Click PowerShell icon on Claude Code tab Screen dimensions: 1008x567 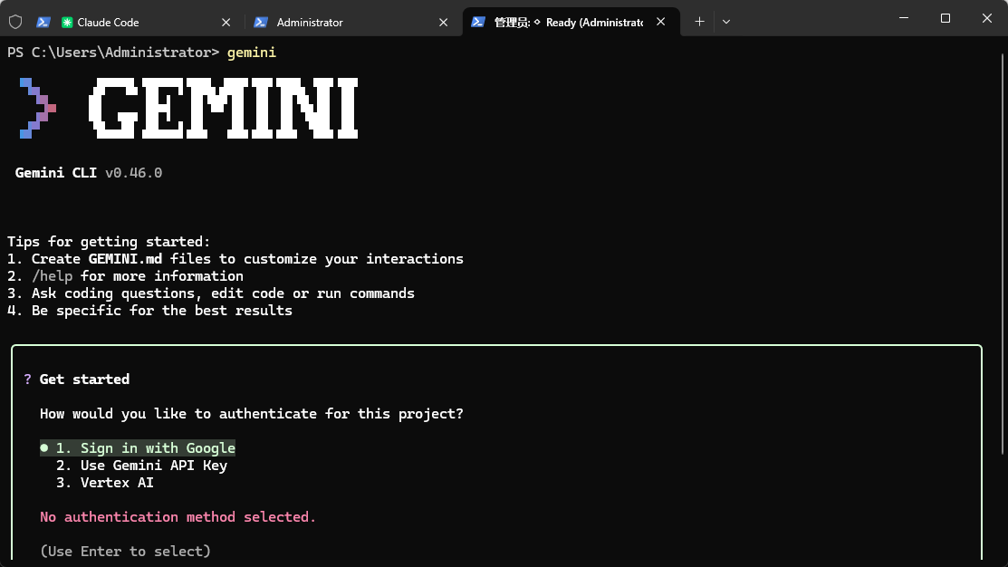click(x=43, y=22)
